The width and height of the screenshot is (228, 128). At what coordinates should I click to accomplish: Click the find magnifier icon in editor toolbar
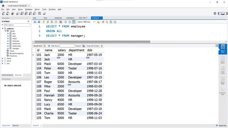(107, 22)
